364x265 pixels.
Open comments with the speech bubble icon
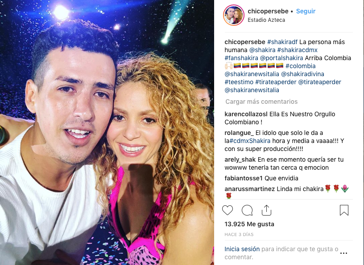pyautogui.click(x=247, y=210)
